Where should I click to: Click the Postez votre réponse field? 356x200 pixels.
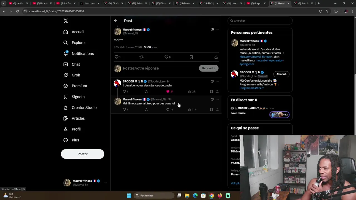pyautogui.click(x=159, y=68)
